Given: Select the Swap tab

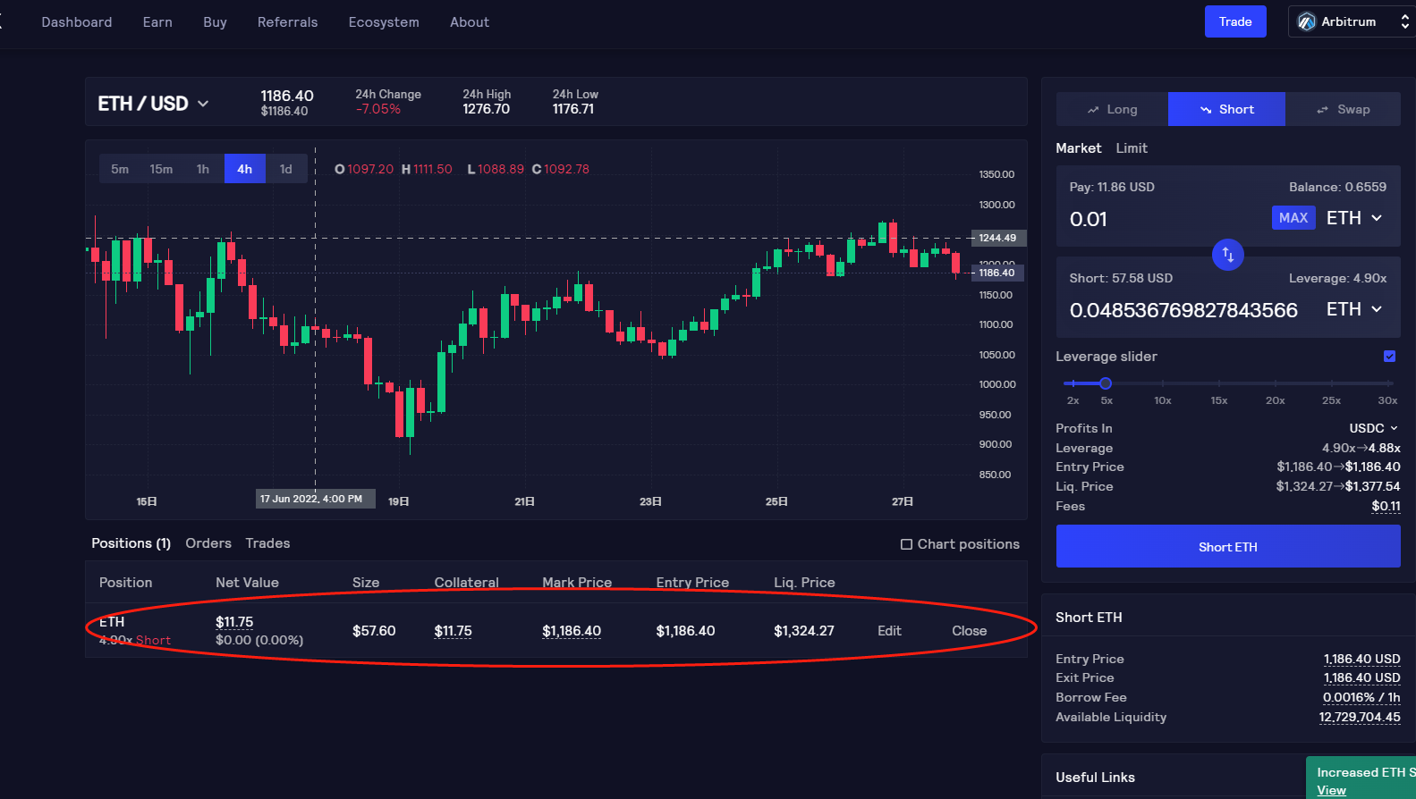Looking at the screenshot, I should 1343,109.
